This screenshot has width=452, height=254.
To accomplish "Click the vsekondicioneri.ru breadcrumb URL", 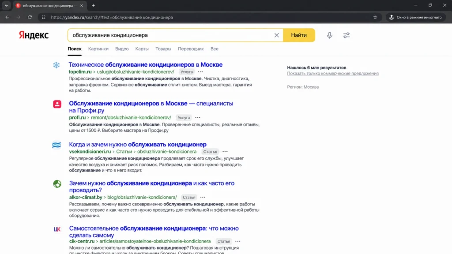I will pos(132,152).
